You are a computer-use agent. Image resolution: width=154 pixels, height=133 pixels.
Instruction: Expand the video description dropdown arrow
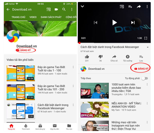coord(148,47)
